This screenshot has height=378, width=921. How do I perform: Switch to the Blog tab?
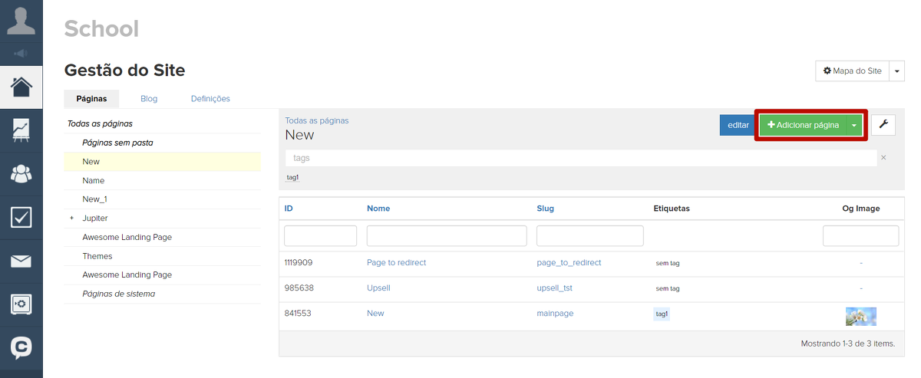[149, 99]
